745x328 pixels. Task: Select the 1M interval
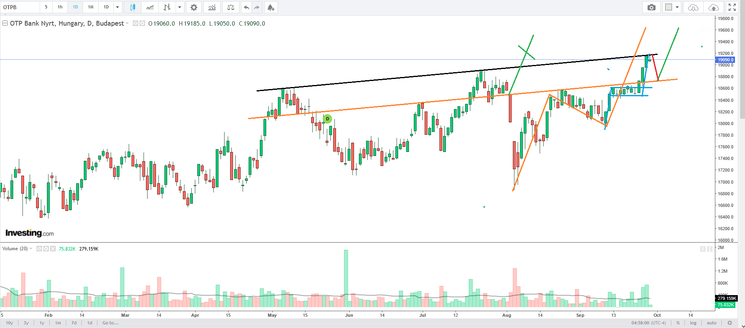91,7
